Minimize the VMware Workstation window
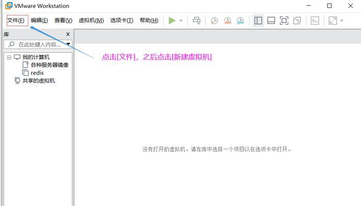 (309, 6)
